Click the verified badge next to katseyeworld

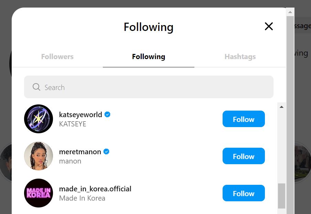tap(107, 114)
